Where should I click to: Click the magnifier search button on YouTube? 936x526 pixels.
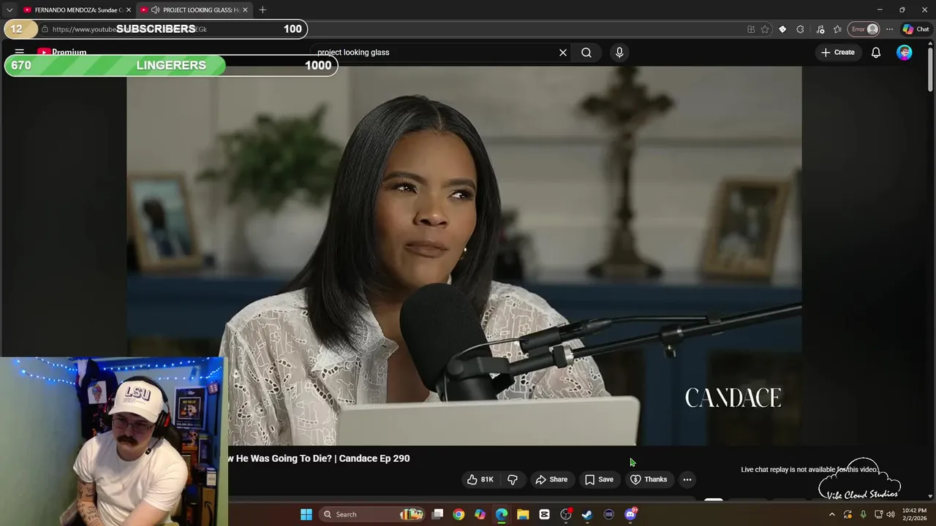[x=586, y=53]
